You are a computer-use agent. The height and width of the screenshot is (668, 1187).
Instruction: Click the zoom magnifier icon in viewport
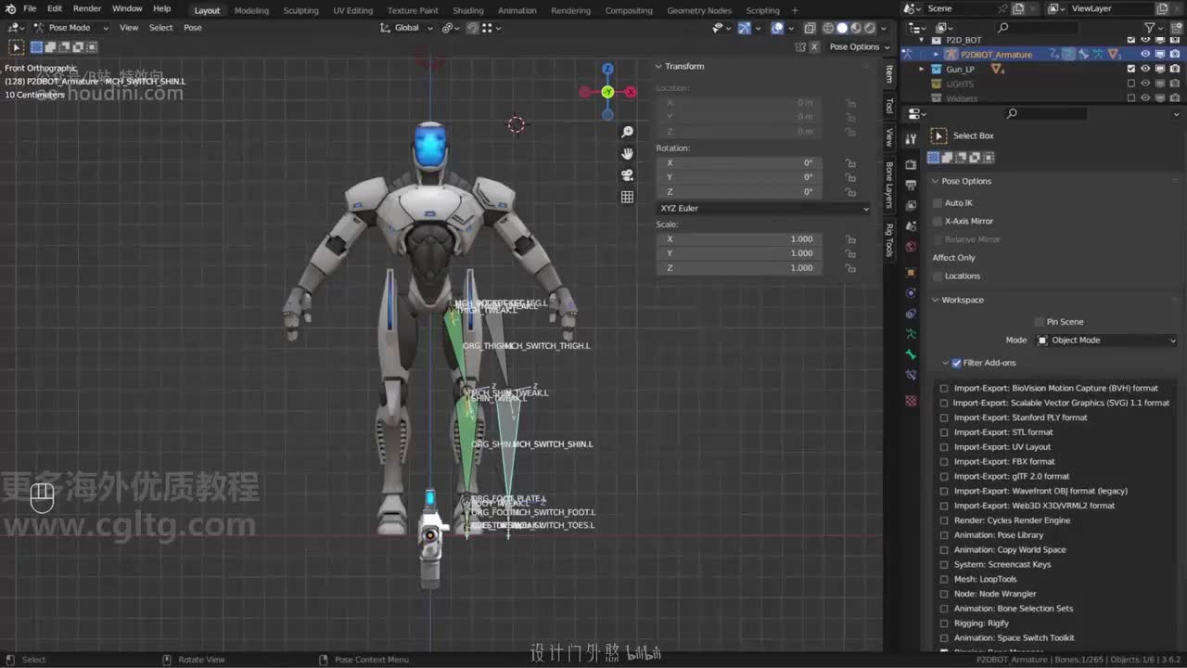628,132
